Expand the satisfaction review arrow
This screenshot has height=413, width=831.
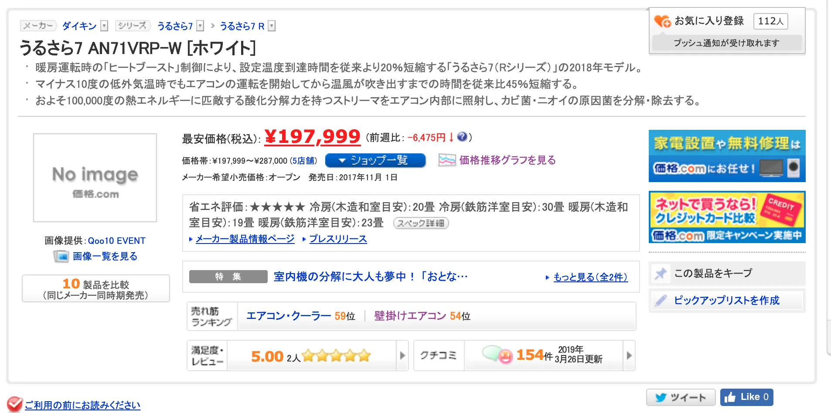click(402, 355)
